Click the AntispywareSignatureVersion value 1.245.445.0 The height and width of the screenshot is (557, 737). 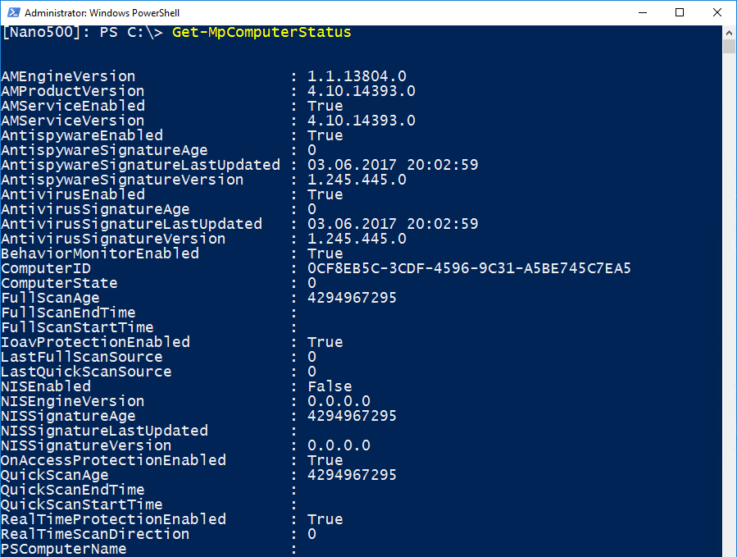click(357, 180)
